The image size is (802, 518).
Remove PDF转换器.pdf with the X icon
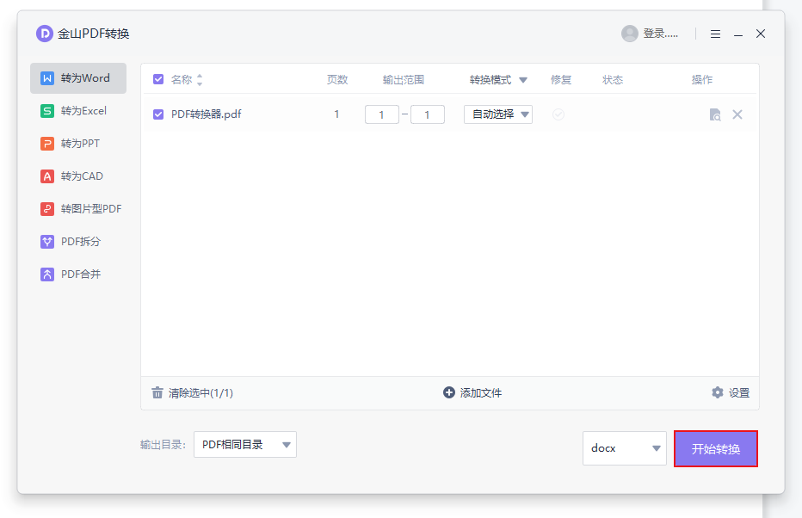737,114
